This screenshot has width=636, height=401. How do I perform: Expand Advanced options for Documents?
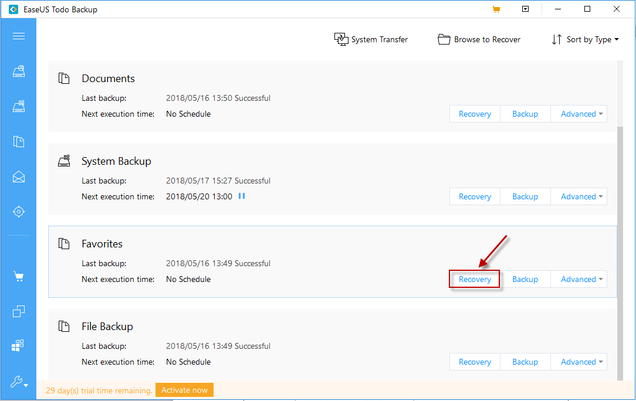(579, 114)
